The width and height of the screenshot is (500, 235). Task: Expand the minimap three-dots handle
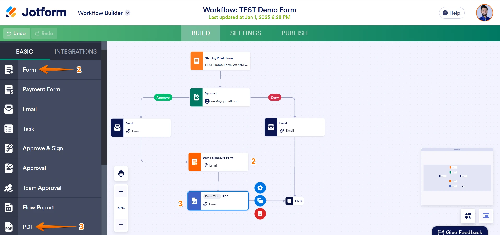[x=457, y=150]
